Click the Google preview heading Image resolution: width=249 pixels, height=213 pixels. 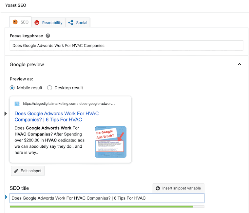[x=27, y=64]
